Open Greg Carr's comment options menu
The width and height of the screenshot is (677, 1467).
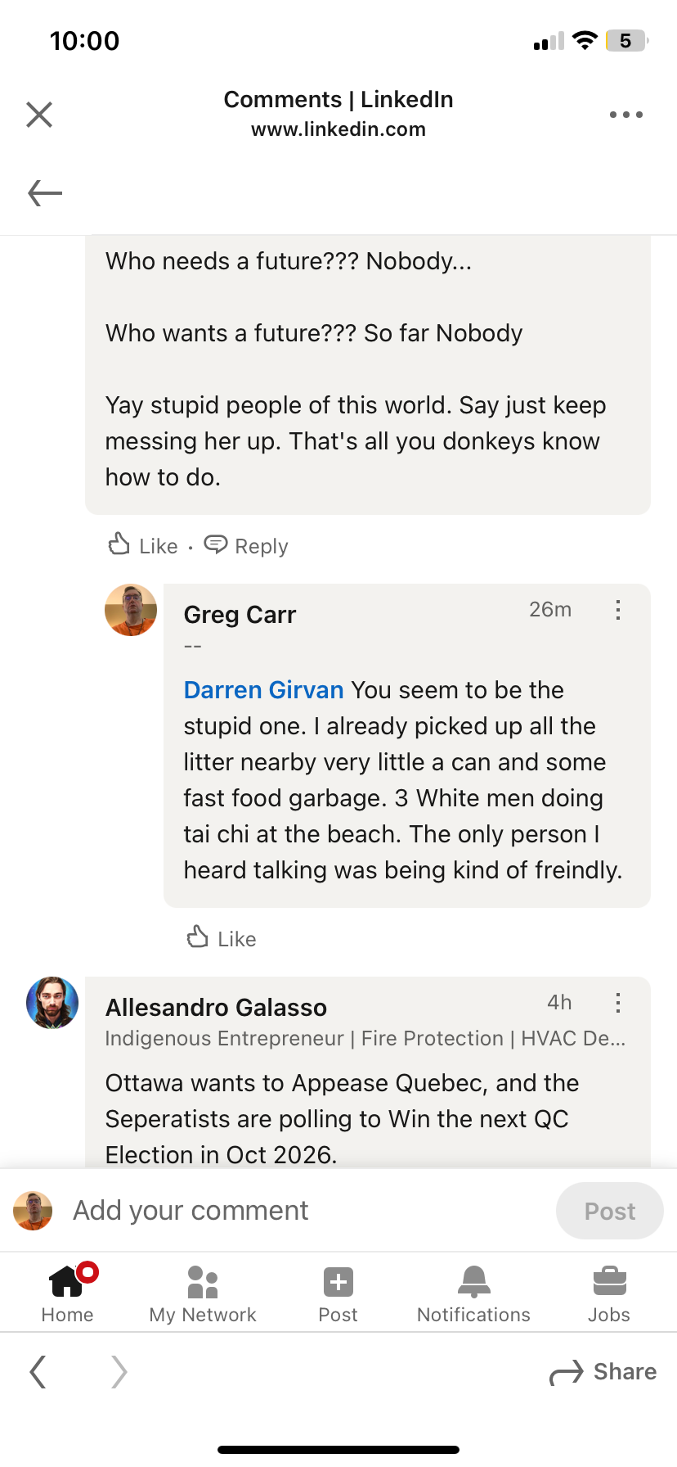pos(618,610)
